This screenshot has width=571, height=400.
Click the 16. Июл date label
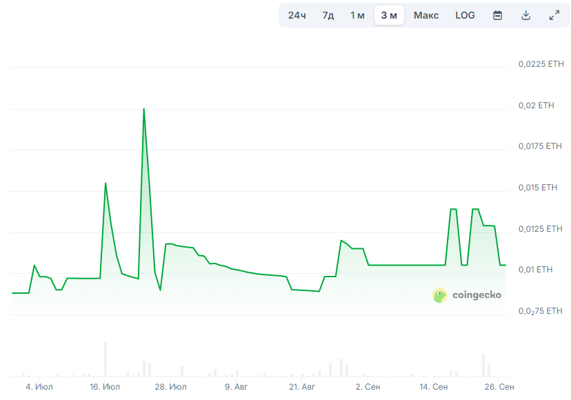point(105,386)
